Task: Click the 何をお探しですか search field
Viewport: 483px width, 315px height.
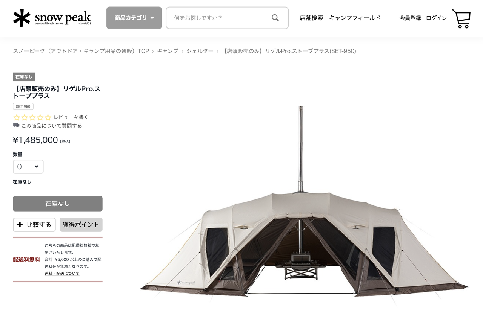Action: [227, 18]
